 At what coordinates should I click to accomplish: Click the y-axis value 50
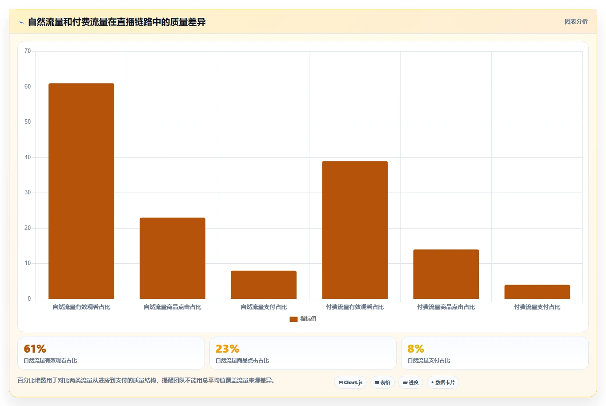pyautogui.click(x=28, y=122)
